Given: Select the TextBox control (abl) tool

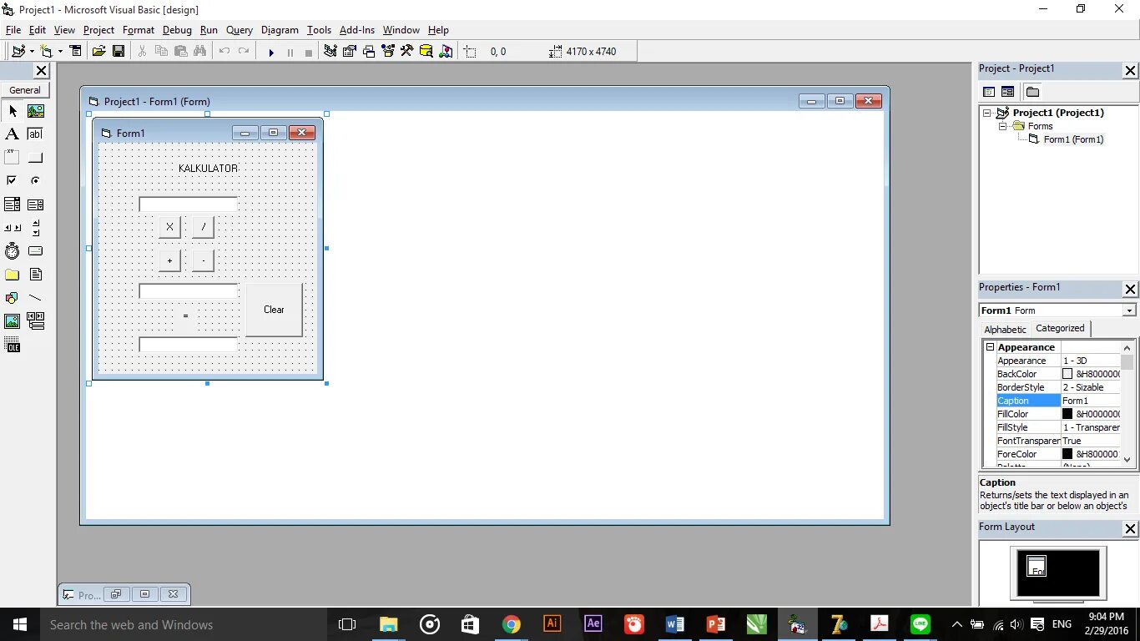Looking at the screenshot, I should (x=36, y=134).
